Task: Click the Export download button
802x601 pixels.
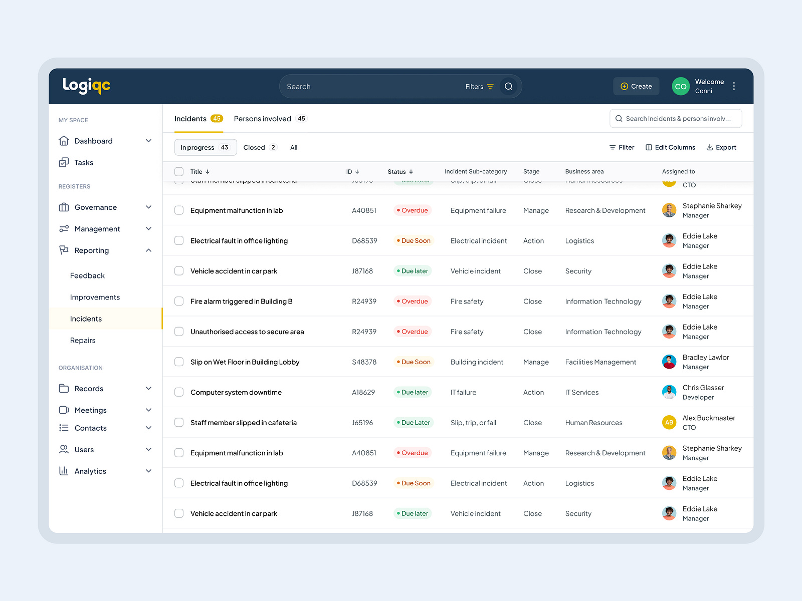Action: 721,147
